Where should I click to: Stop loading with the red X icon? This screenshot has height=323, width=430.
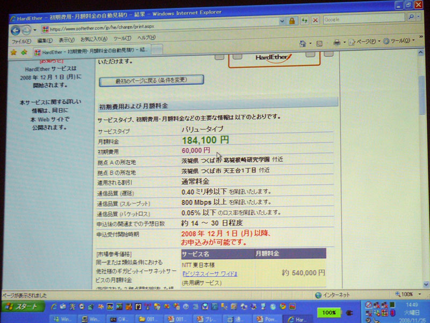pos(316,20)
